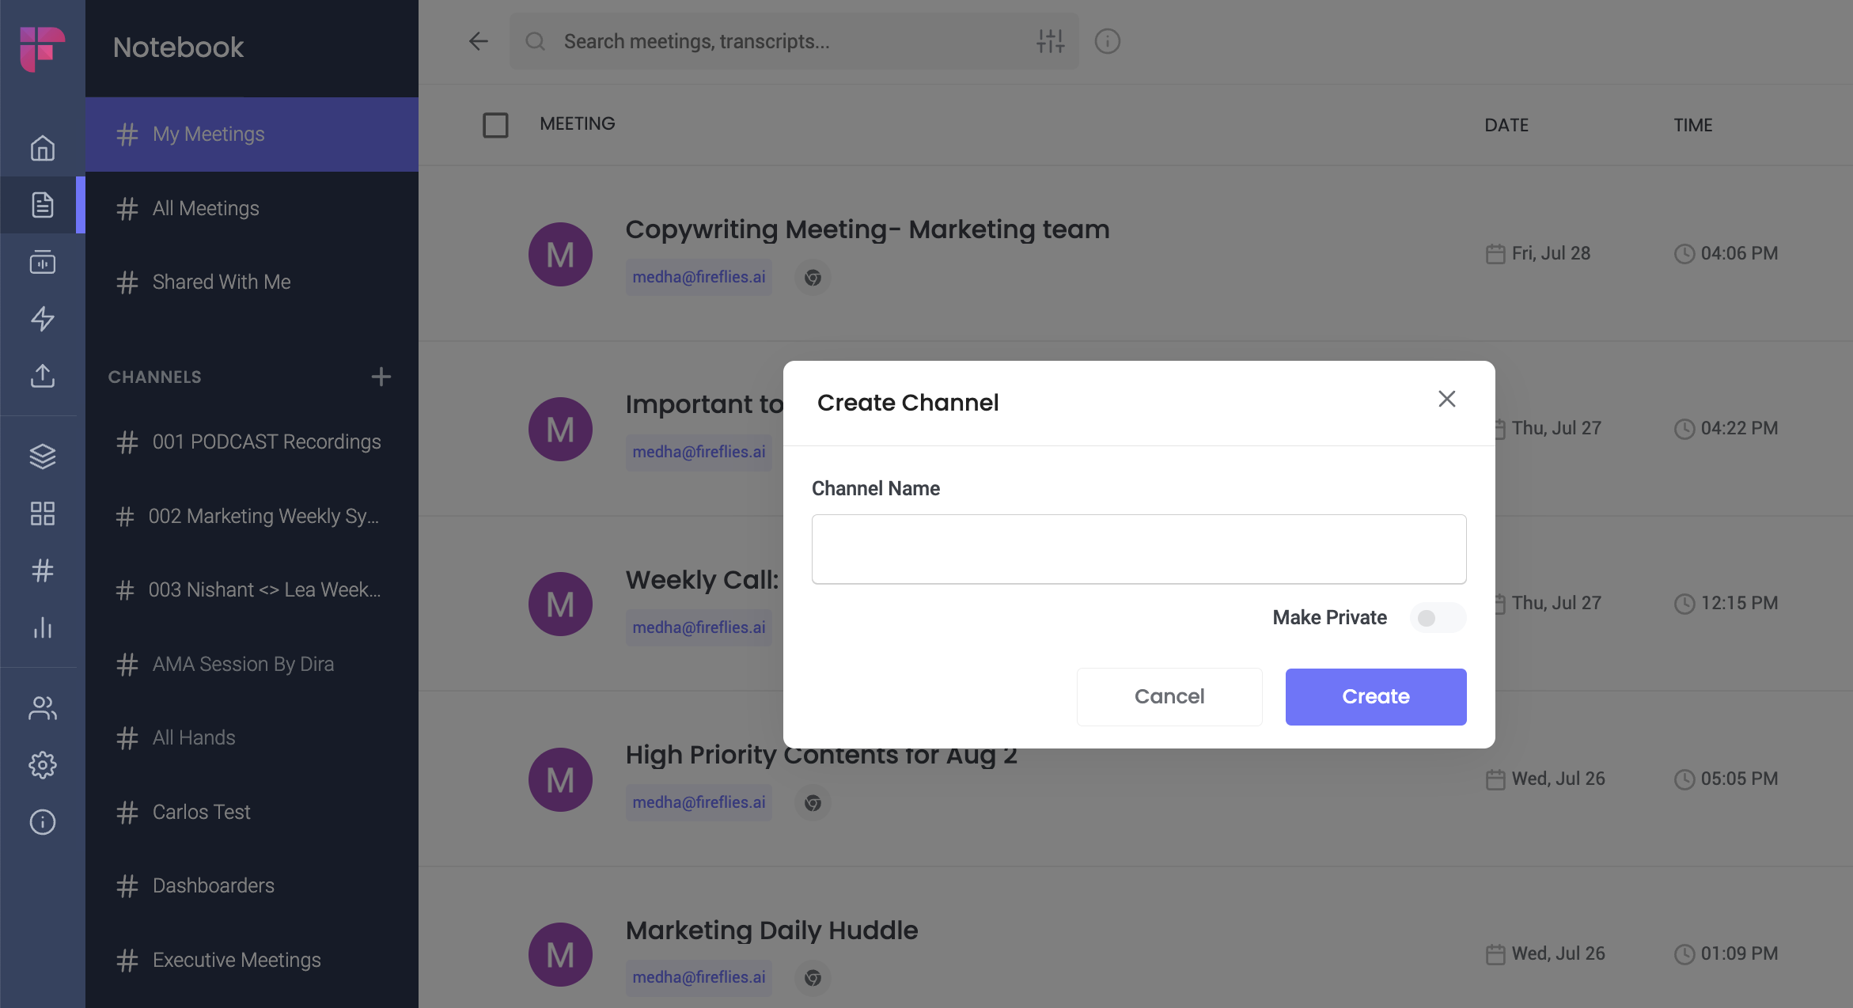The height and width of the screenshot is (1008, 1853).
Task: Cancel the Create Channel dialog
Action: click(x=1169, y=696)
